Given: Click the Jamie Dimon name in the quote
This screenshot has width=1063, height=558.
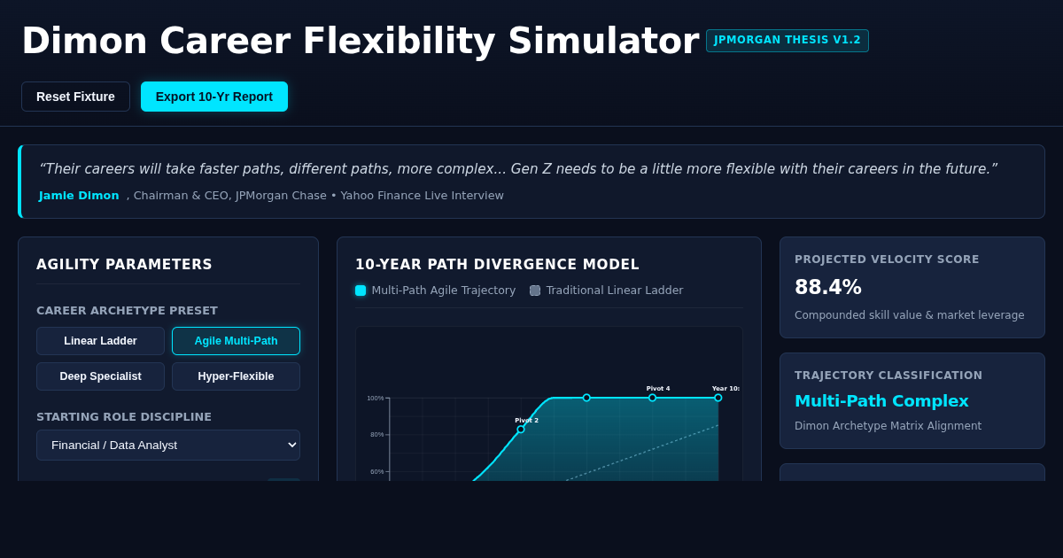Looking at the screenshot, I should 79,196.
